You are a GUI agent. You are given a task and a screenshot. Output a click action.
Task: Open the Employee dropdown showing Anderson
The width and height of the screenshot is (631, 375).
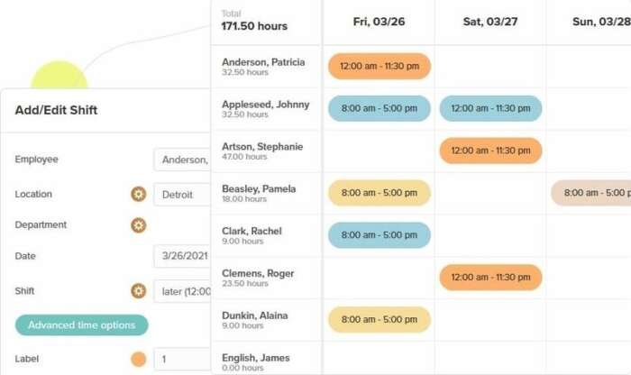182,160
